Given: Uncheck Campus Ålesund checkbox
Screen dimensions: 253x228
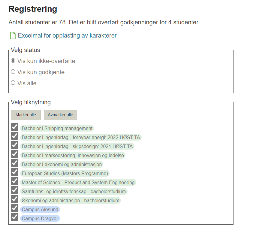Looking at the screenshot, I should [x=14, y=208].
